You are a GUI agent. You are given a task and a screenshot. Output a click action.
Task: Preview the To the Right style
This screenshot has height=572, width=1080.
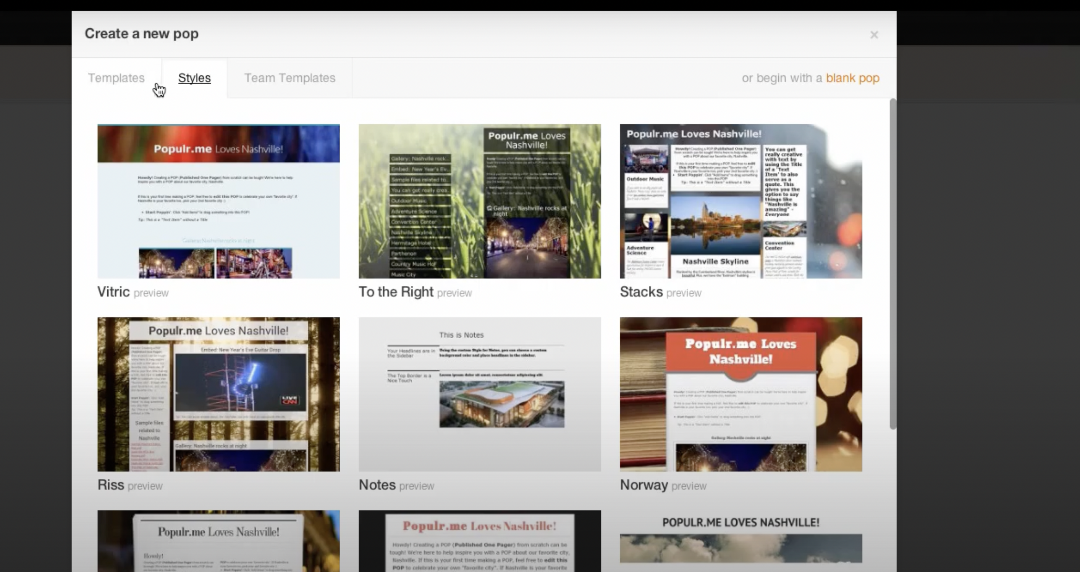(x=454, y=293)
